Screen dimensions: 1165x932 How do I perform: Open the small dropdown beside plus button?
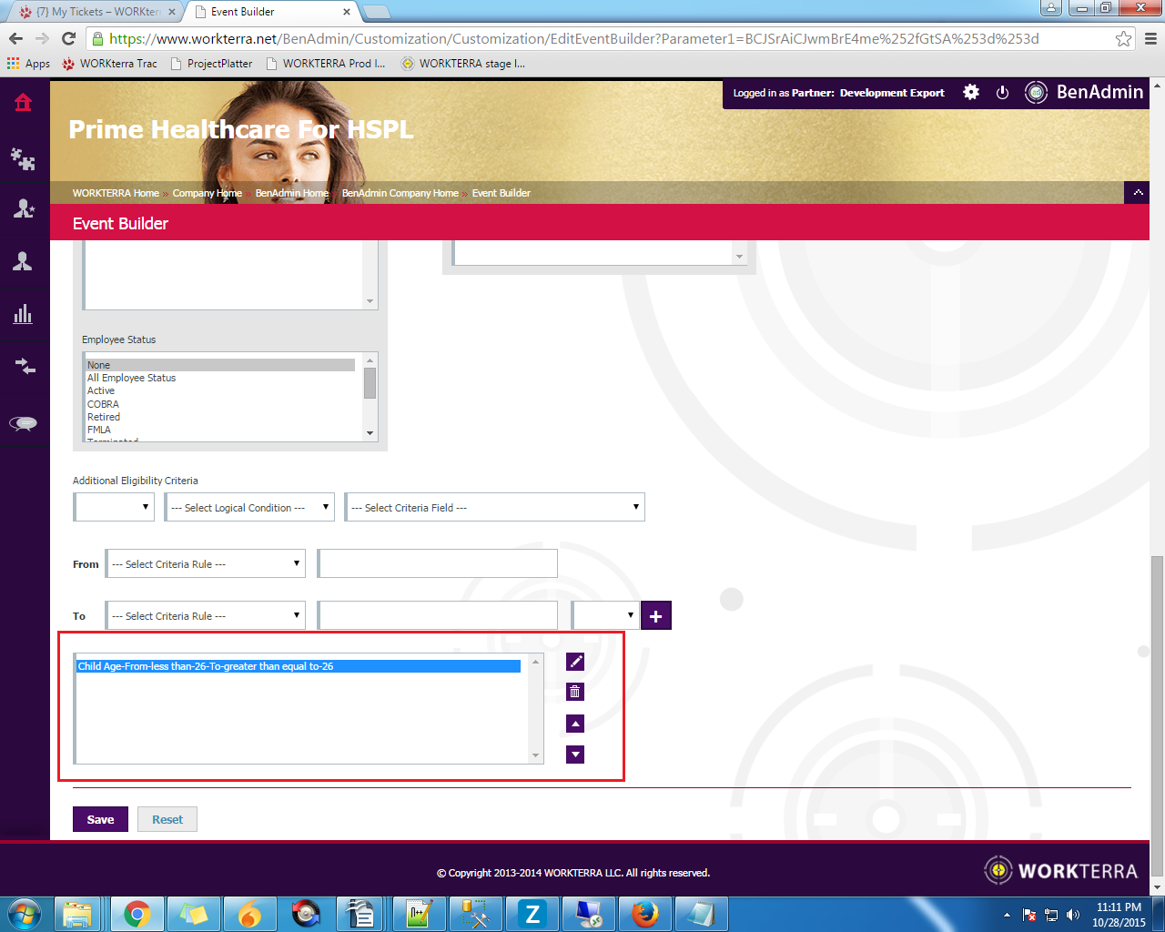pyautogui.click(x=604, y=615)
